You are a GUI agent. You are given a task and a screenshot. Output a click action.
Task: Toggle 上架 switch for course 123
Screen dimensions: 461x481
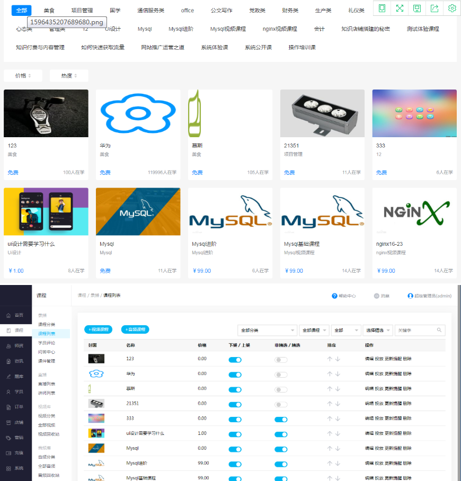(235, 360)
